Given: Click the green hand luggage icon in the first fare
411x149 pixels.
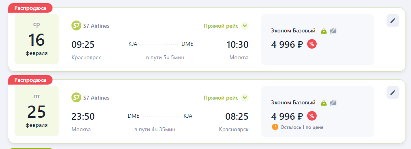Looking at the screenshot, I should (324, 31).
